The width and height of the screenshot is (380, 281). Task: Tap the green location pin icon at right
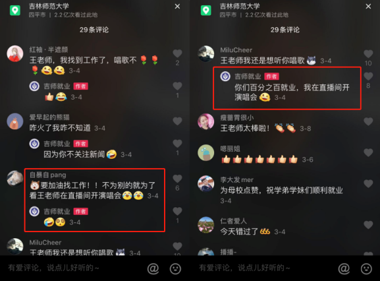coord(206,10)
